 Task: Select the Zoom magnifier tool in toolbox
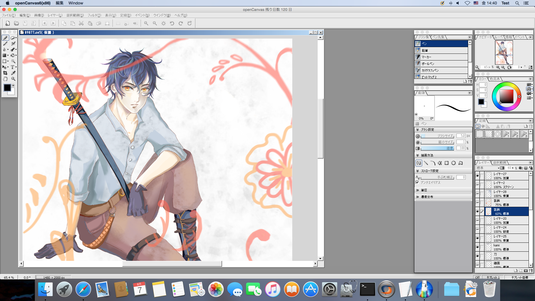click(13, 79)
